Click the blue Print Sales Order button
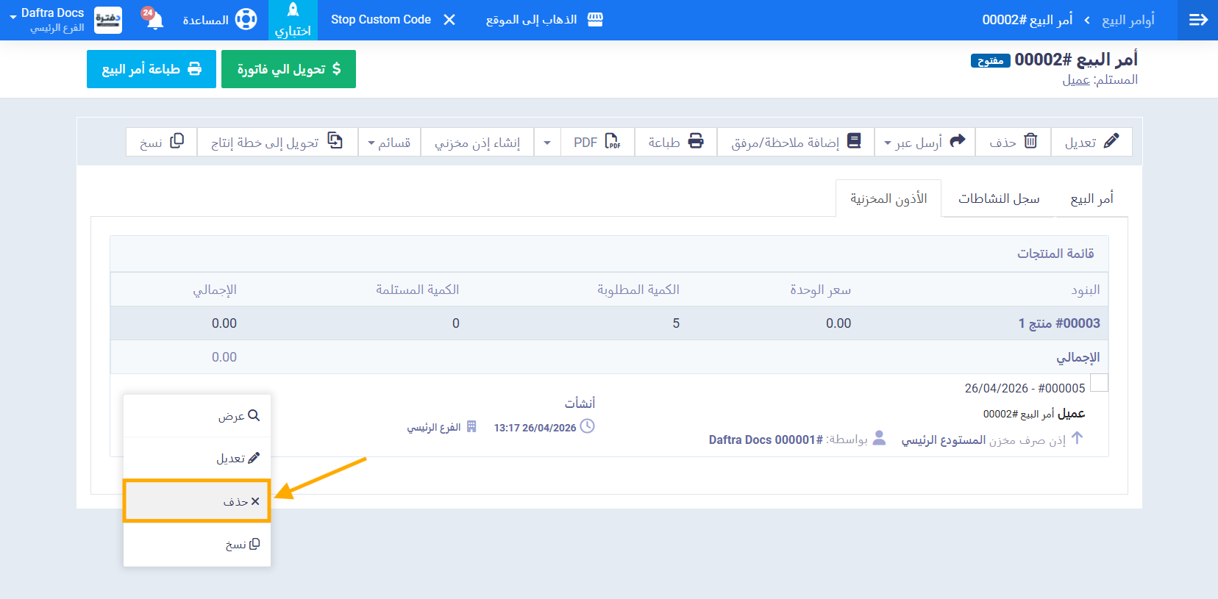 152,69
